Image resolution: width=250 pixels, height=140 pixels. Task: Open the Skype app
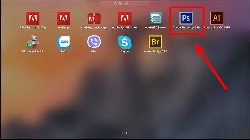pyautogui.click(x=125, y=42)
